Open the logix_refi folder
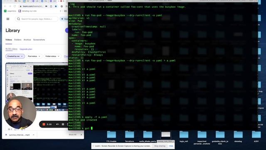Viewport: 266px width, 150px height. (x=184, y=136)
